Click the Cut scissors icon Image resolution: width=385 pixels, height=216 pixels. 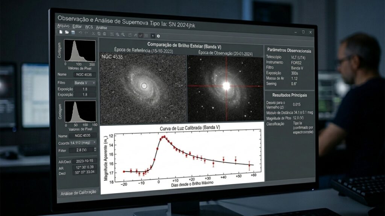(x=93, y=33)
